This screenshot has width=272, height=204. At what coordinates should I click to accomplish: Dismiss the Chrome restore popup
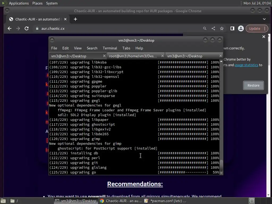pos(264,37)
